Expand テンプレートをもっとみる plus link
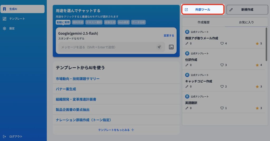The height and width of the screenshot is (141, 270). (x=116, y=130)
